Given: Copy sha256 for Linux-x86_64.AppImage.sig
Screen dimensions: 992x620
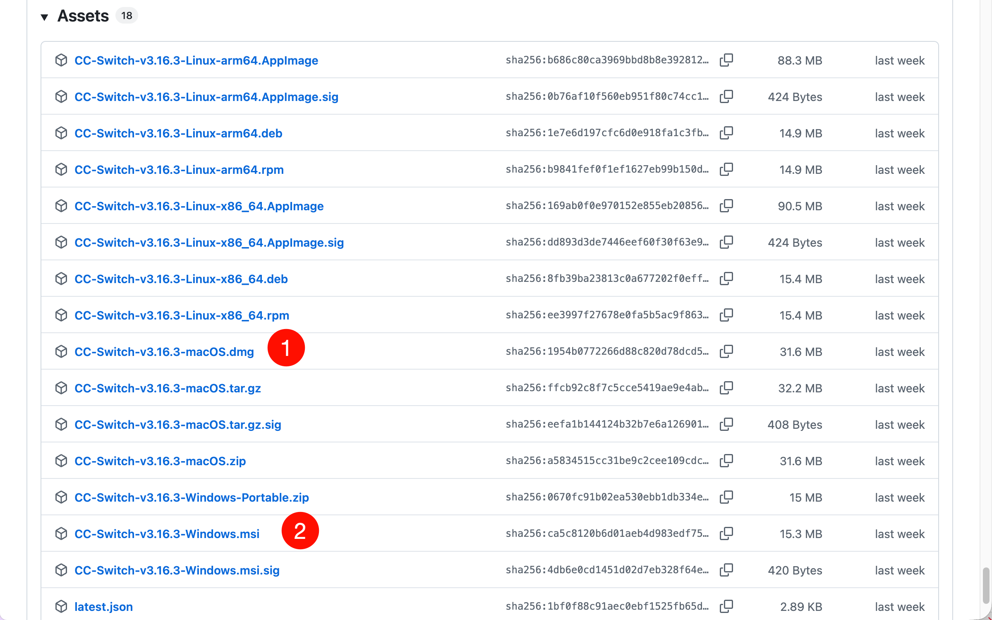Looking at the screenshot, I should coord(726,243).
